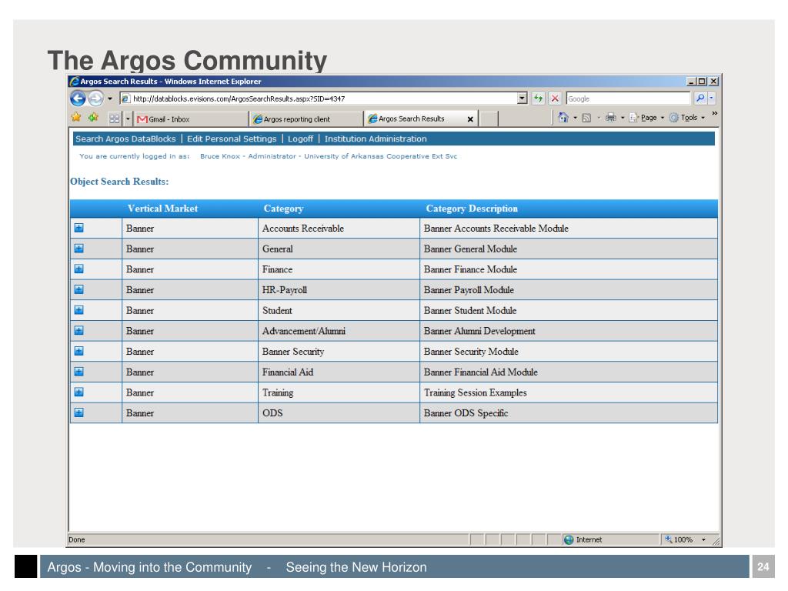This screenshot has height=591, width=788.
Task: Open the Page menu
Action: (x=646, y=118)
